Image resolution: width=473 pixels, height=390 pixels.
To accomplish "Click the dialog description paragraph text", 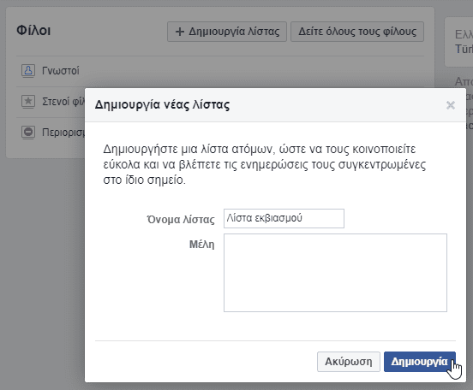I will [x=265, y=164].
